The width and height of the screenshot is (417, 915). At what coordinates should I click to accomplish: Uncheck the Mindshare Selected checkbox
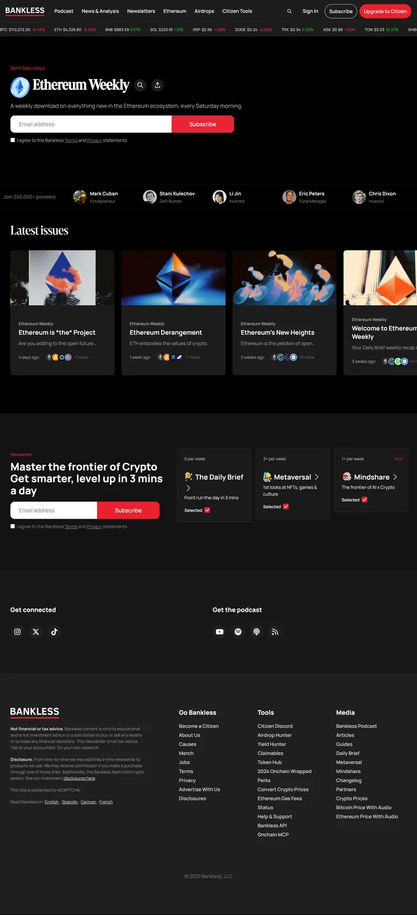point(364,500)
